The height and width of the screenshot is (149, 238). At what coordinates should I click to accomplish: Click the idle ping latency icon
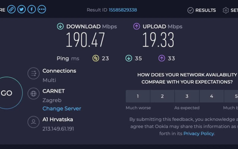96,58
